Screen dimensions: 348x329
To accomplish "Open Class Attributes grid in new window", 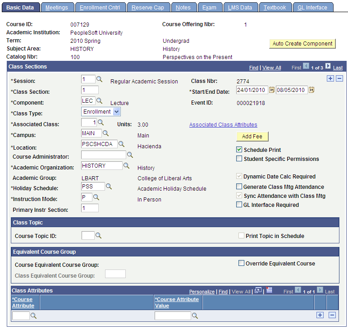I will [x=258, y=290].
